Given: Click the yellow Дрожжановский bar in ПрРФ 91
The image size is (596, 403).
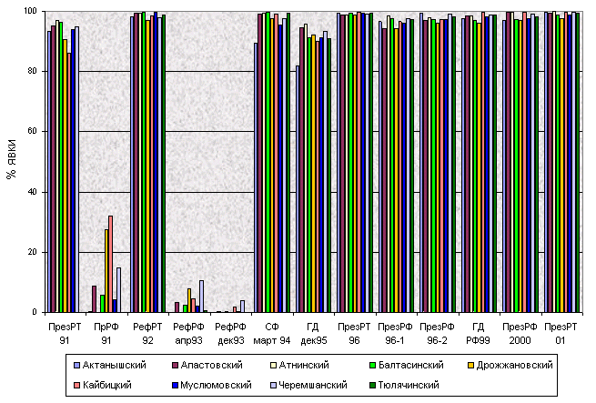Looking at the screenshot, I should click(106, 271).
